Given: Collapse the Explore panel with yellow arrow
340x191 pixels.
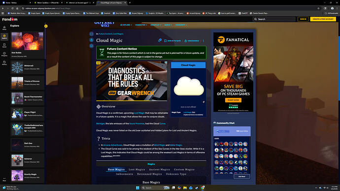Looking at the screenshot, I should tap(46, 26).
